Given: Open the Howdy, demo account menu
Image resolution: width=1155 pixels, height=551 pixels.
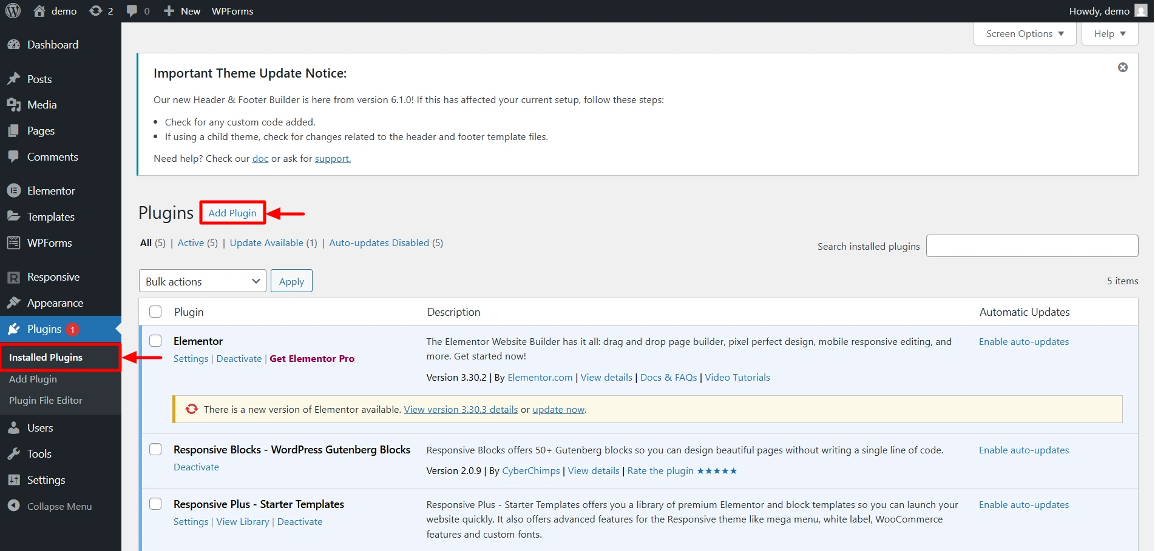Looking at the screenshot, I should (x=1107, y=11).
